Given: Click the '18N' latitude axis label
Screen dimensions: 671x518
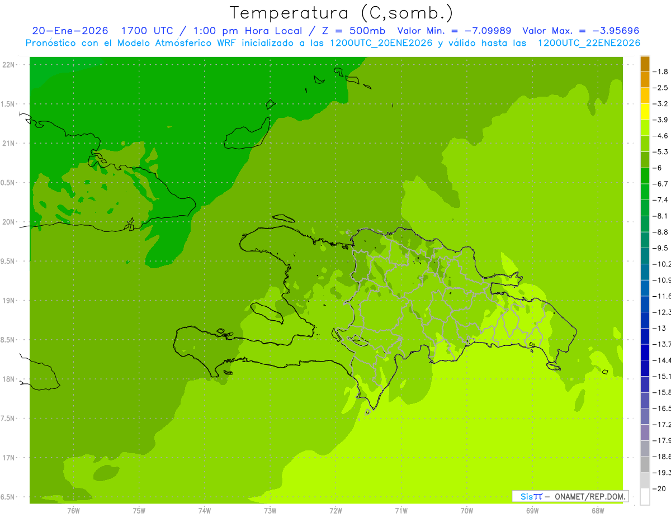Looking at the screenshot, I should [9, 379].
